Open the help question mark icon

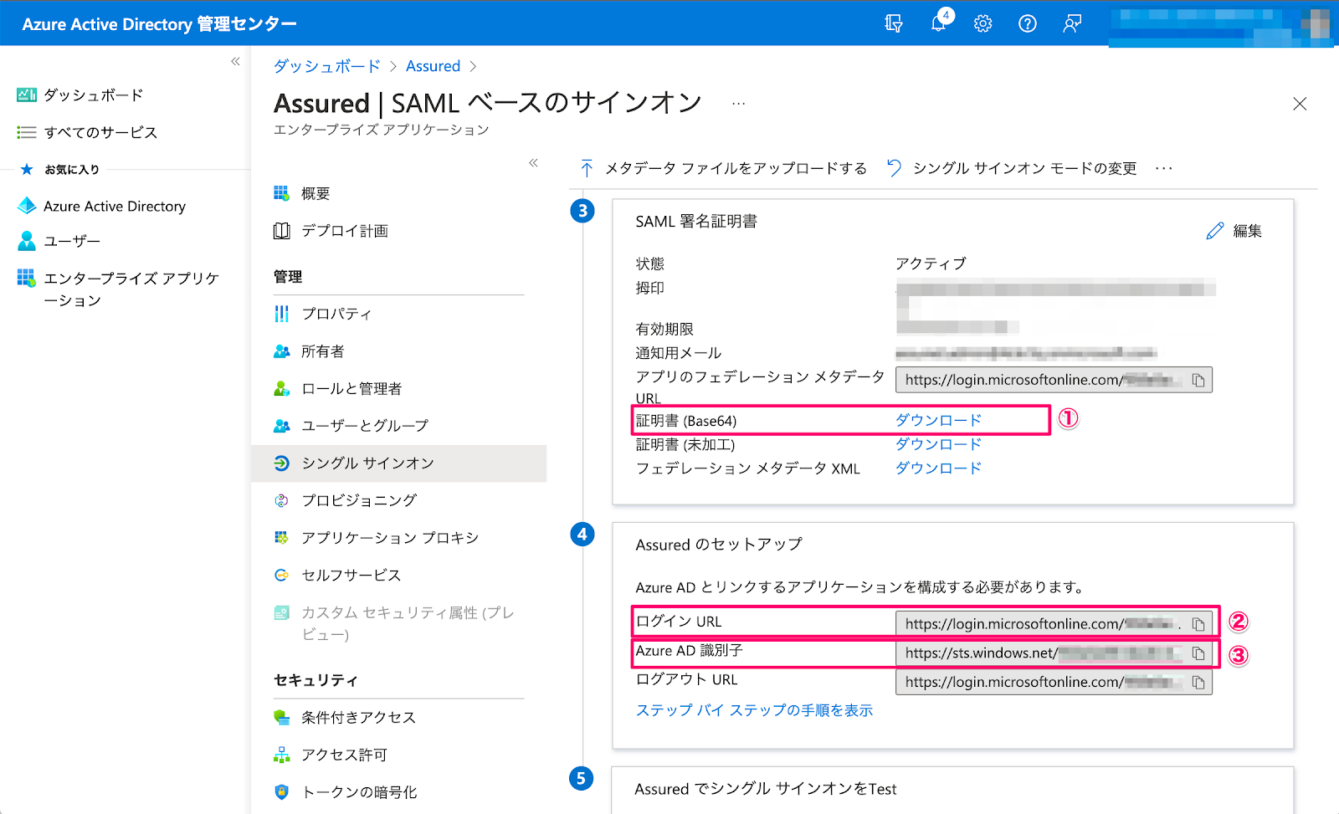click(x=1028, y=23)
